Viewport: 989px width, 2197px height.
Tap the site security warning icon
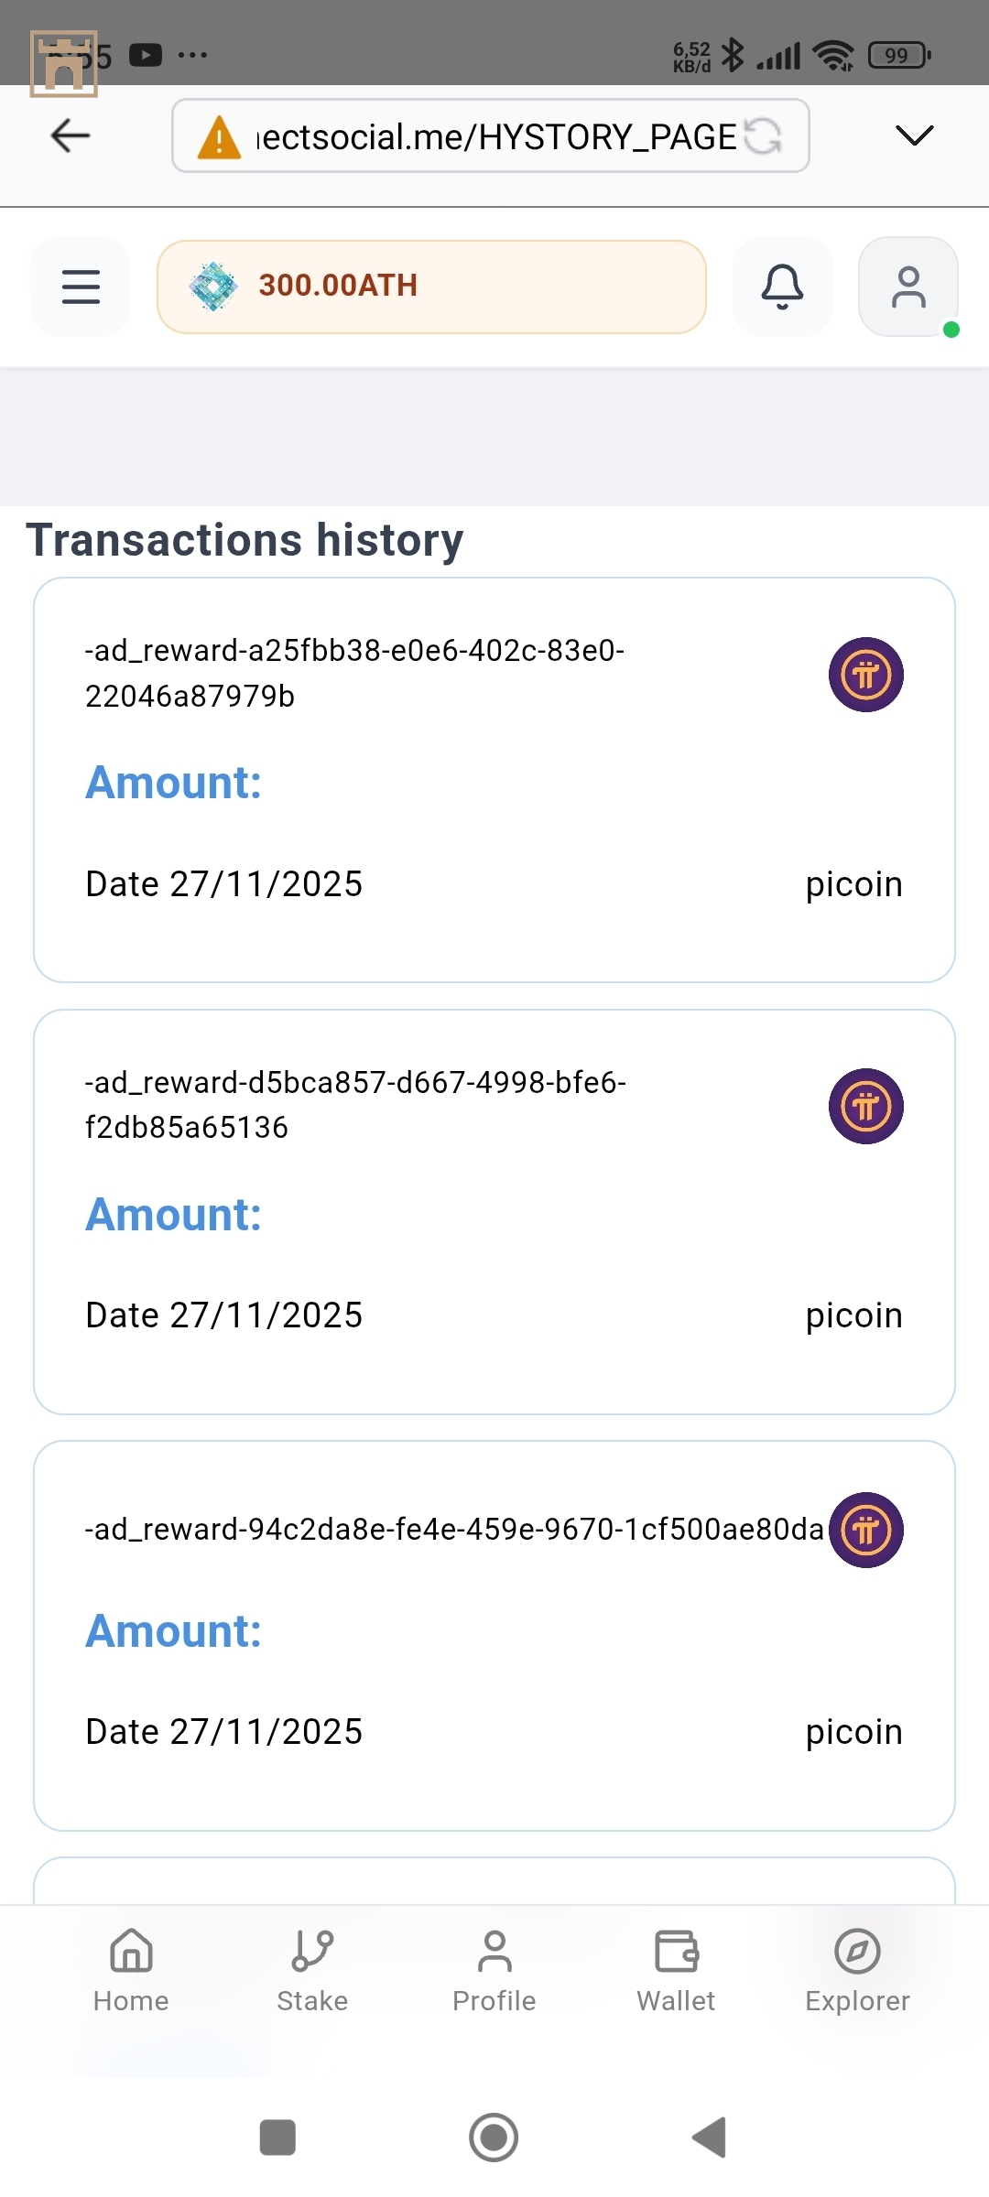pyautogui.click(x=219, y=137)
